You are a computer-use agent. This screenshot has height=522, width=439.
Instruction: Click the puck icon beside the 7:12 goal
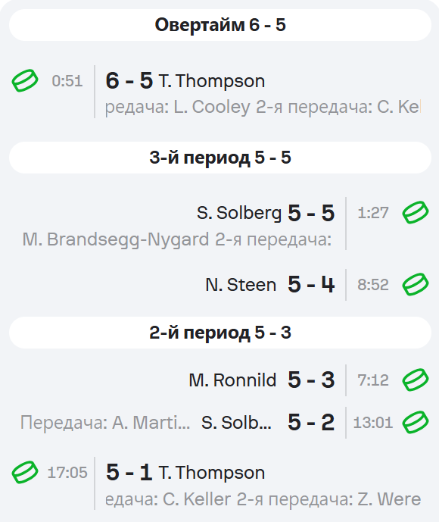(x=416, y=380)
